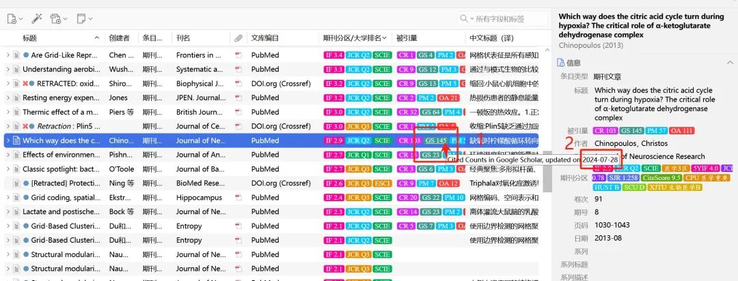Click 'HUST B' tag in 期刊分区 field
The height and width of the screenshot is (281, 738).
coord(607,187)
